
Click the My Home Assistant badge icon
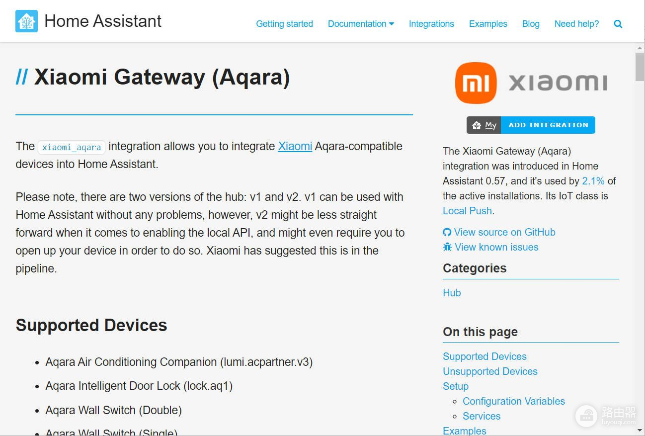[x=484, y=125]
